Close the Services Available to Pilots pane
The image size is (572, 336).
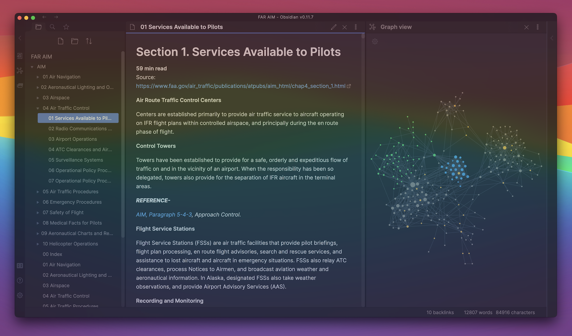pyautogui.click(x=345, y=27)
